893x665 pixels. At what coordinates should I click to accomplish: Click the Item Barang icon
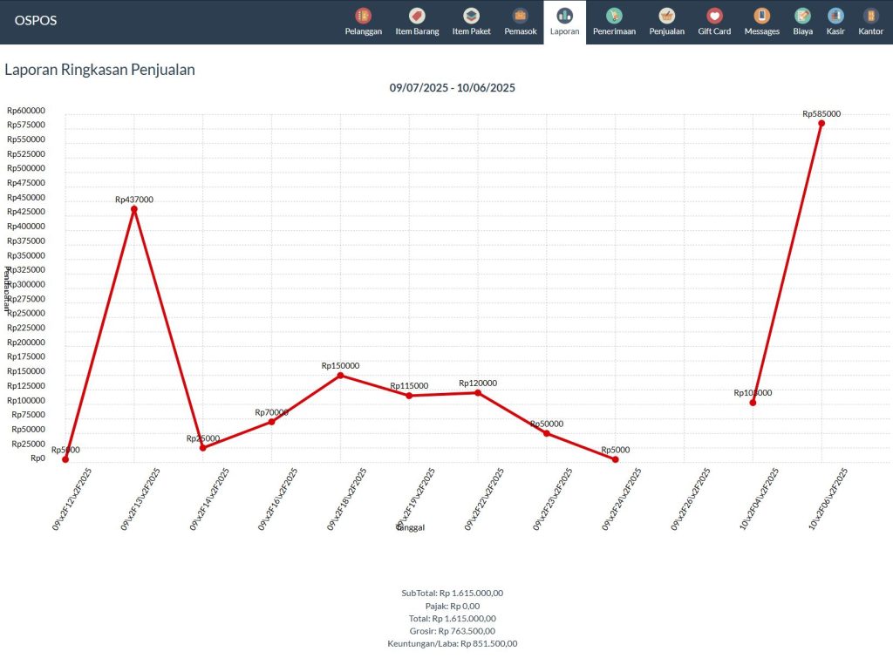417,16
